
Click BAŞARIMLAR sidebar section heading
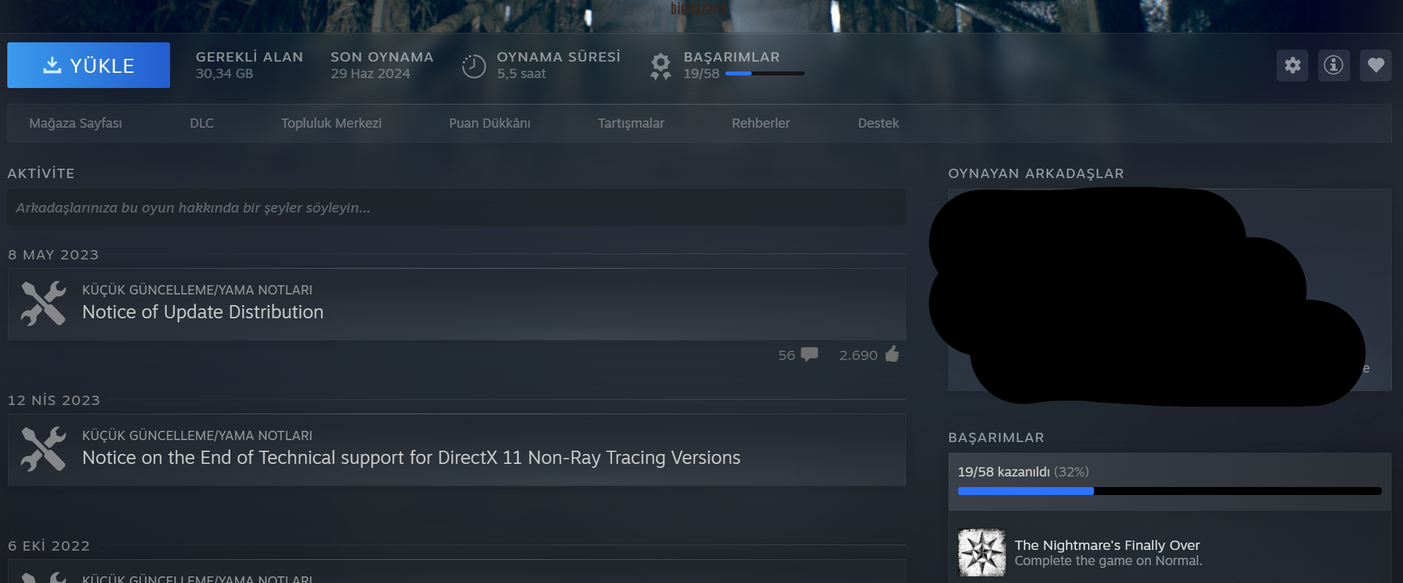pos(996,437)
